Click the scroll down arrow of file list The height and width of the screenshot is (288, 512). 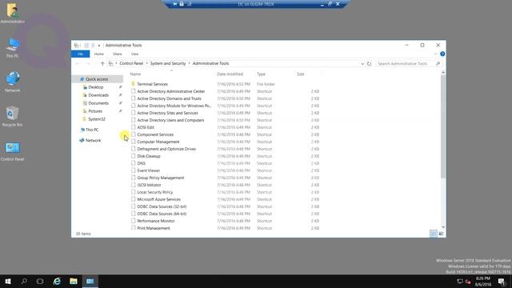pos(443,227)
